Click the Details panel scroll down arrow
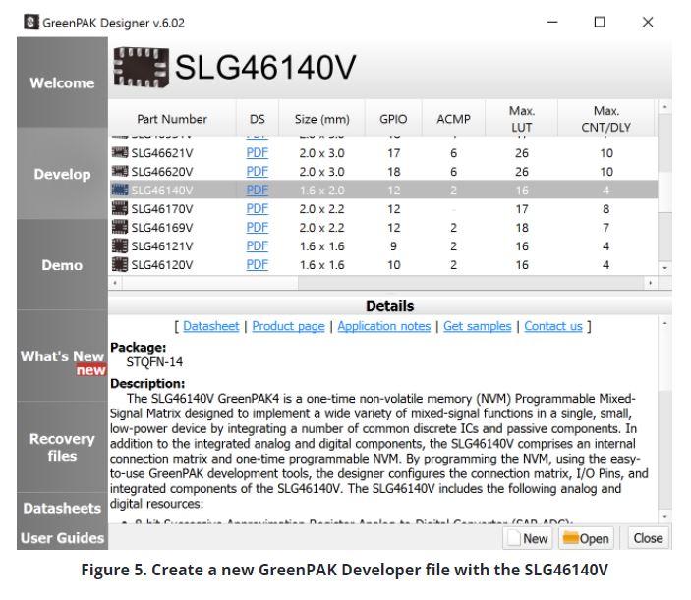The width and height of the screenshot is (691, 600). click(664, 516)
